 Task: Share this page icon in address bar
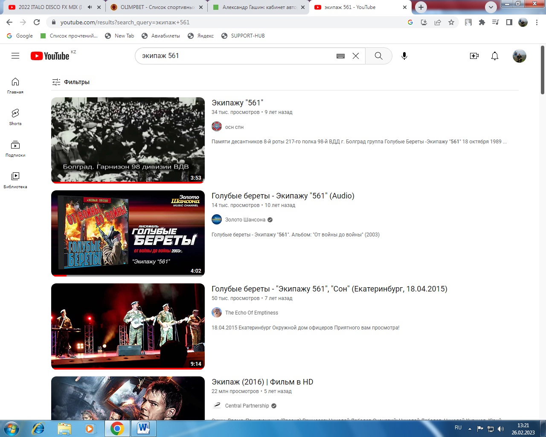[438, 22]
